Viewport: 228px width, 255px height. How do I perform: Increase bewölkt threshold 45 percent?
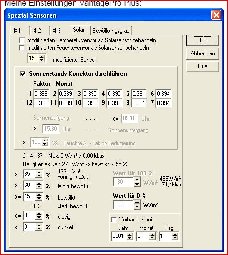(x=39, y=195)
